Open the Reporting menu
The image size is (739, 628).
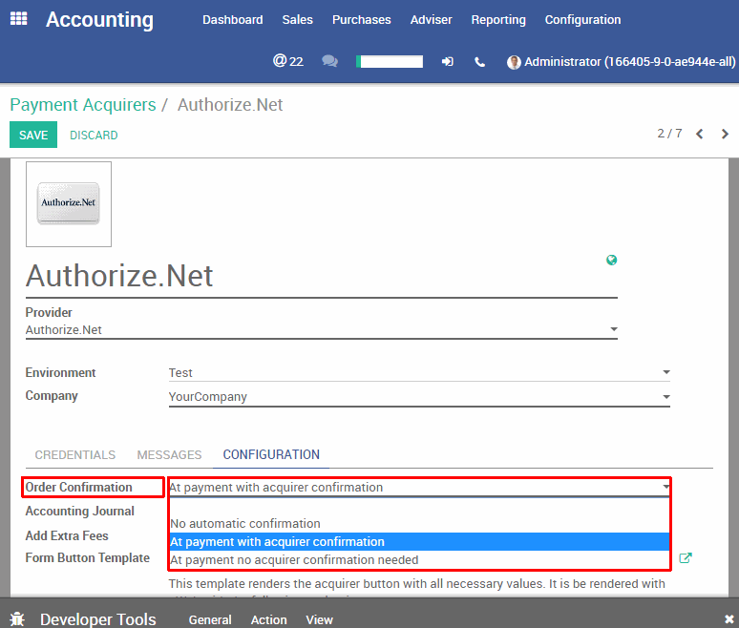coord(498,20)
